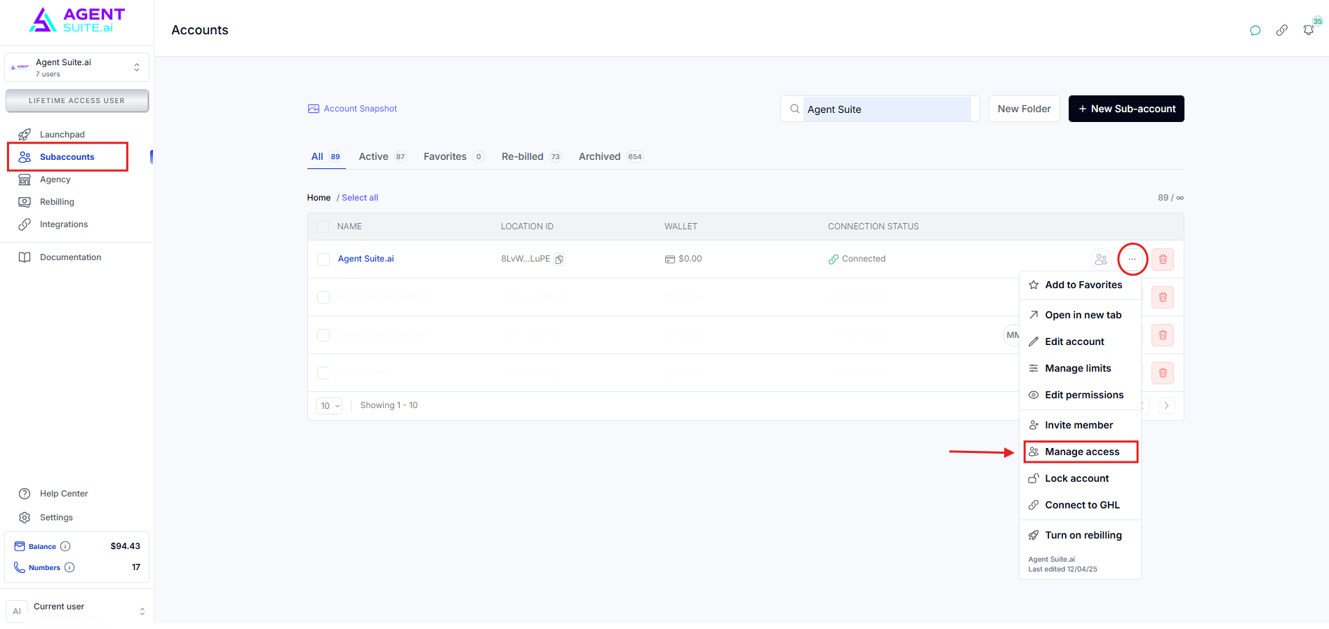1329x629 pixels.
Task: Choose Turn on rebilling from the menu
Action: pos(1080,535)
